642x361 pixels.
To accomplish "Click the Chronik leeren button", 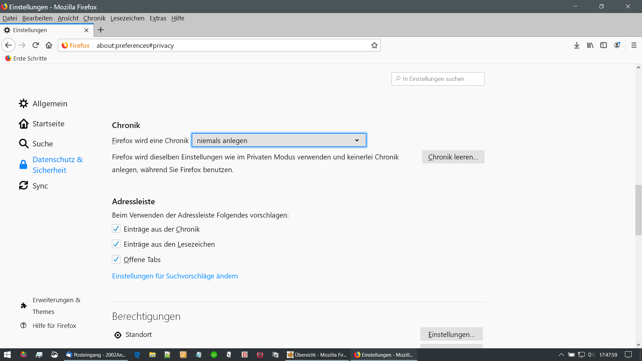I will click(x=453, y=157).
